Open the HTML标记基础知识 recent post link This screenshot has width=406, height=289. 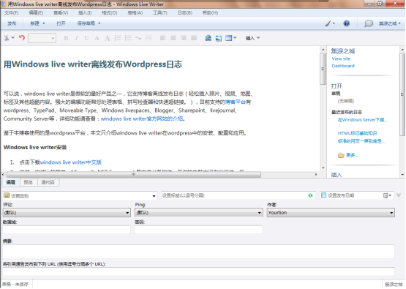point(357,133)
